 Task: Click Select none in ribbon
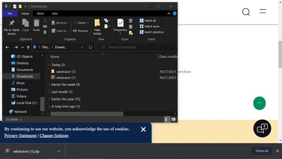coord(149,26)
